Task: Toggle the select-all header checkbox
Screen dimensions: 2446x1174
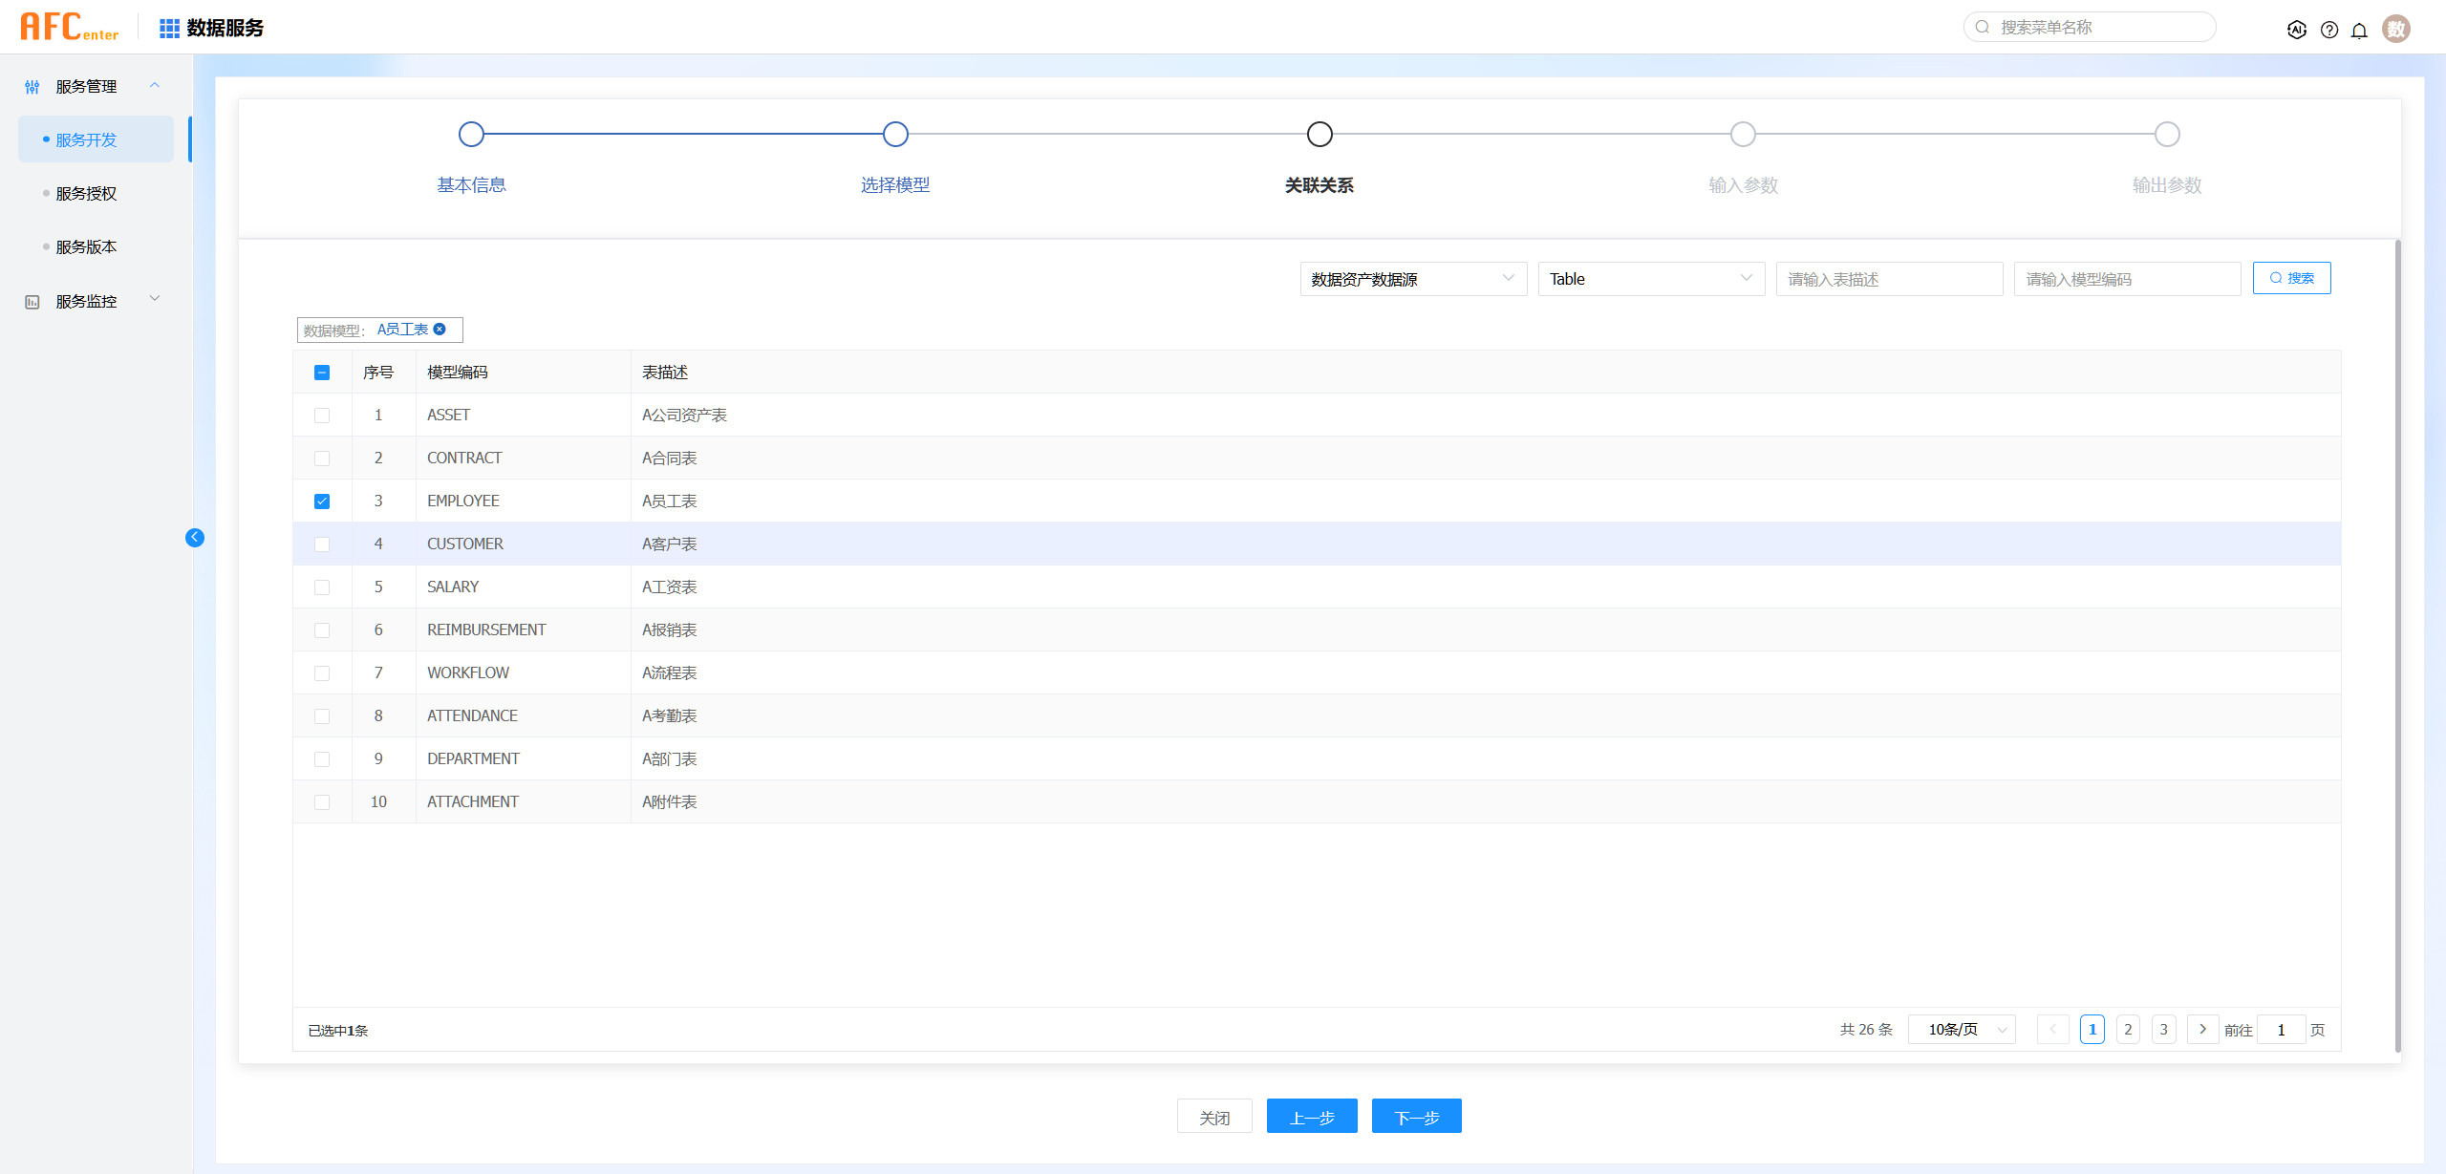Action: tap(322, 373)
